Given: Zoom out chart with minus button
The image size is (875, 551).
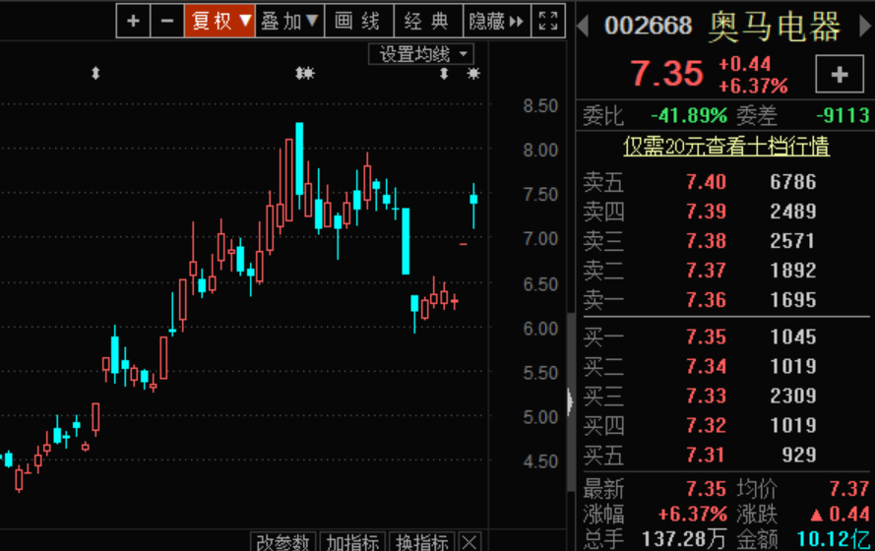Looking at the screenshot, I should click(167, 22).
